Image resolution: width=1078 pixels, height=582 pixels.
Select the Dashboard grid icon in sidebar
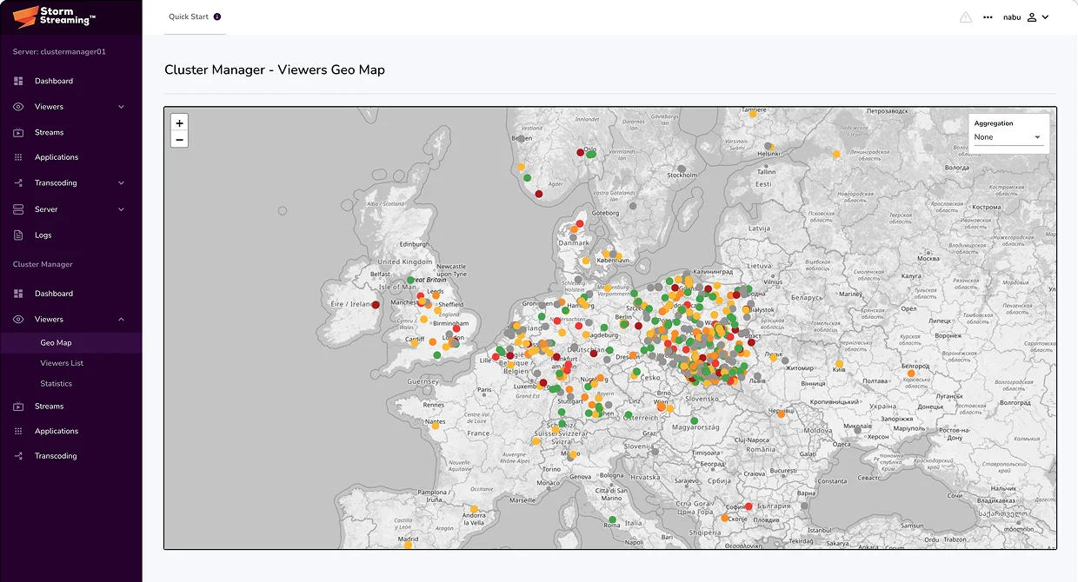(x=19, y=81)
